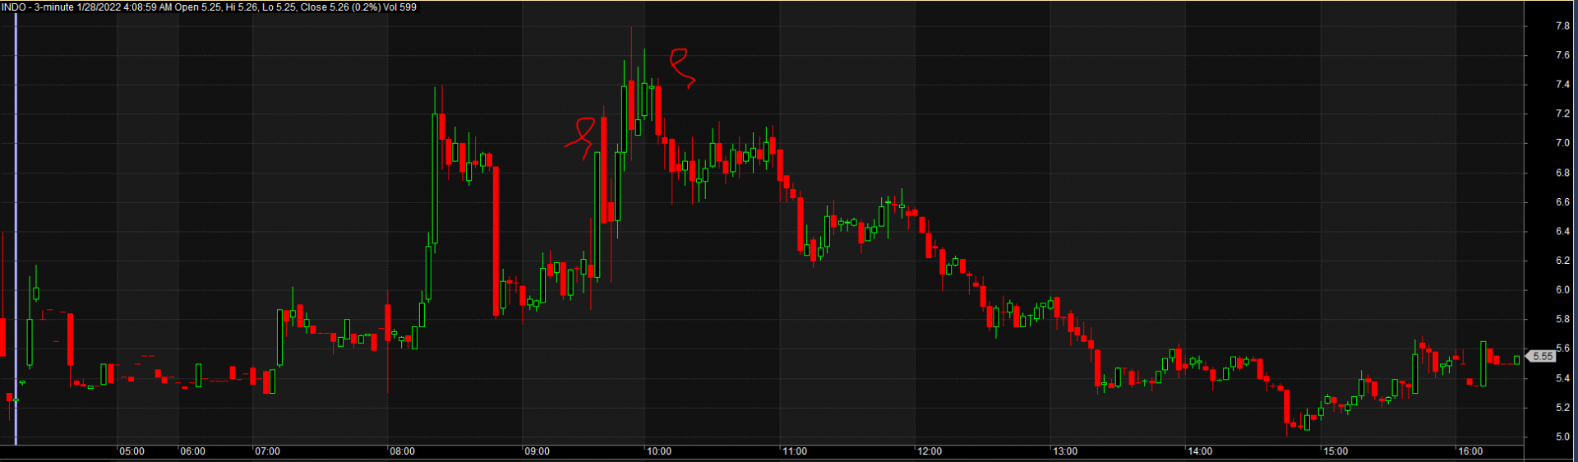Click the 6.6 price axis label
The width and height of the screenshot is (1578, 462).
pyautogui.click(x=1562, y=202)
